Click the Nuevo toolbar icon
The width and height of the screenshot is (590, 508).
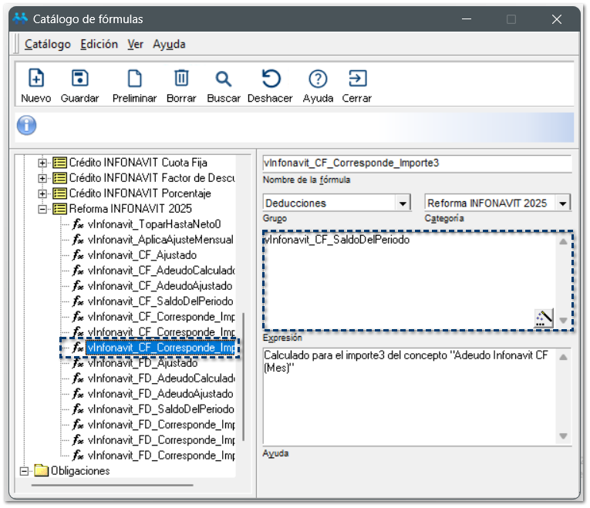[x=35, y=79]
